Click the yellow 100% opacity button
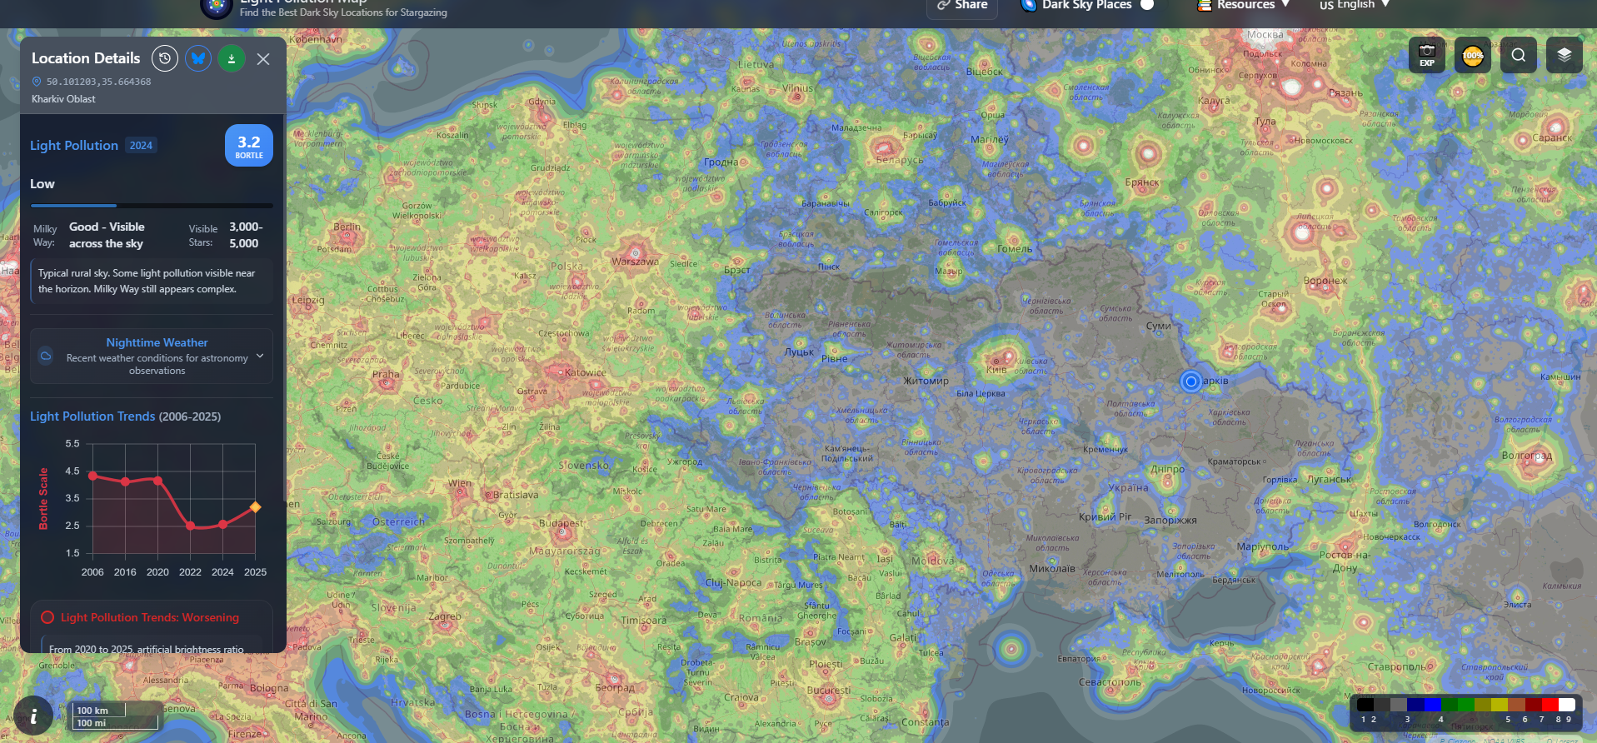 1473,56
